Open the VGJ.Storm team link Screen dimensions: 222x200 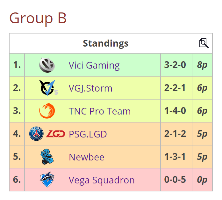click(90, 88)
